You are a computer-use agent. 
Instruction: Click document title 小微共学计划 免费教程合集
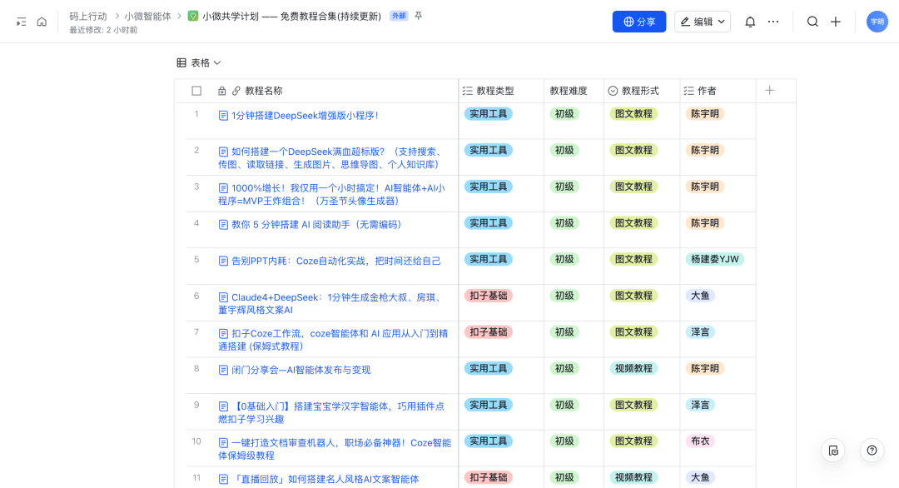click(x=291, y=16)
